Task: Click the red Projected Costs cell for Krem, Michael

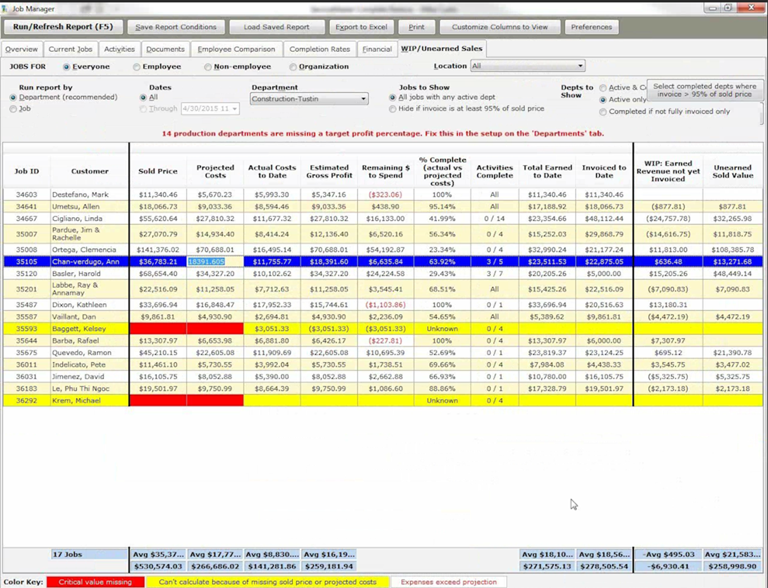Action: click(215, 400)
